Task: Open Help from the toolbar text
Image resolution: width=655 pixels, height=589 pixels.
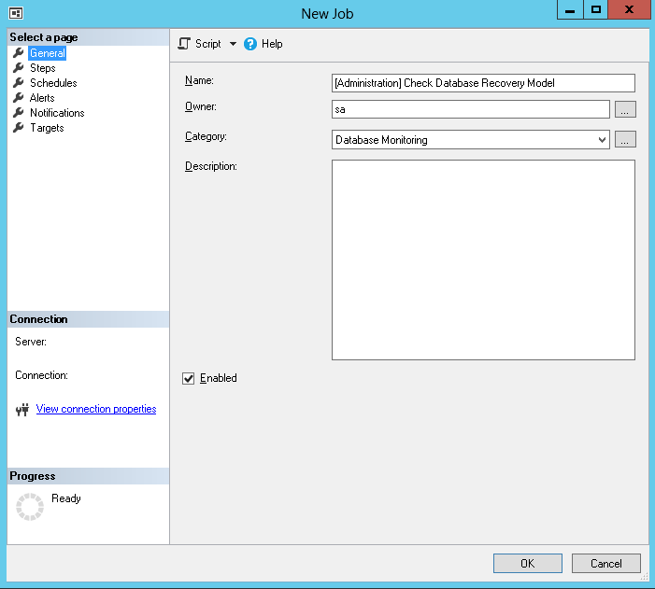Action: (x=272, y=44)
